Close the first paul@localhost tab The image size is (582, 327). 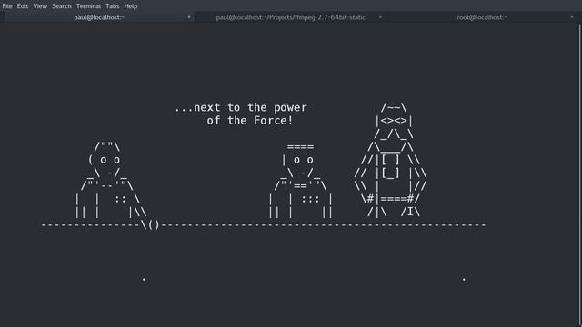(x=189, y=17)
